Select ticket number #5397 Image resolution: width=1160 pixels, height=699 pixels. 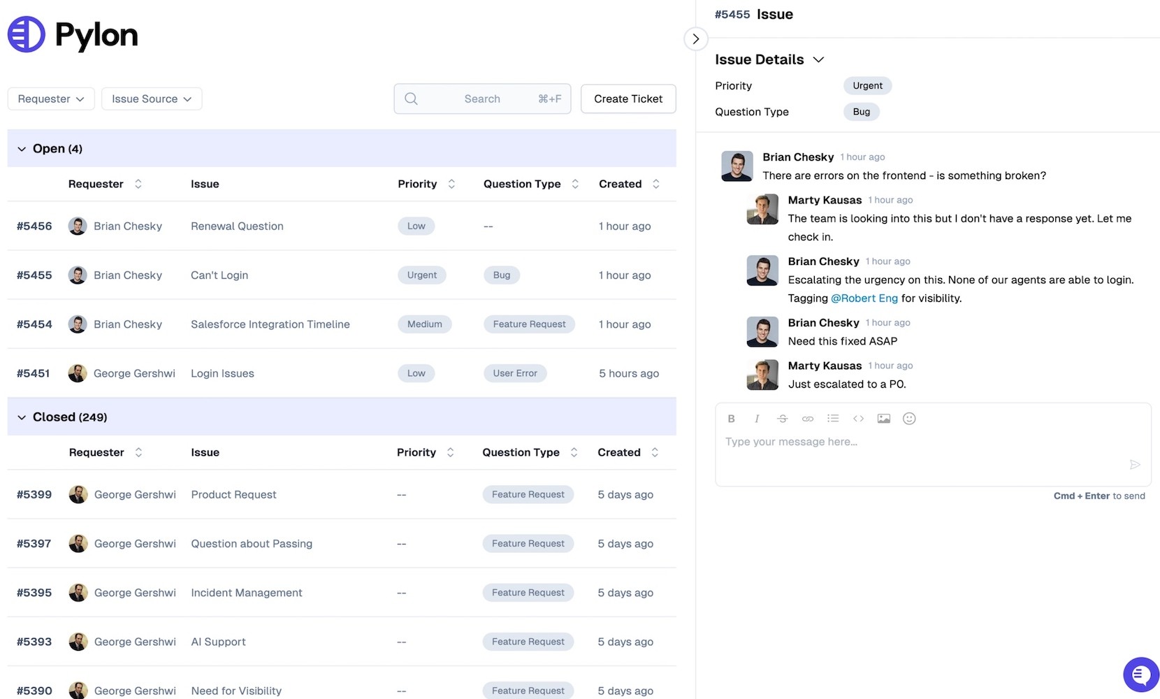coord(34,543)
